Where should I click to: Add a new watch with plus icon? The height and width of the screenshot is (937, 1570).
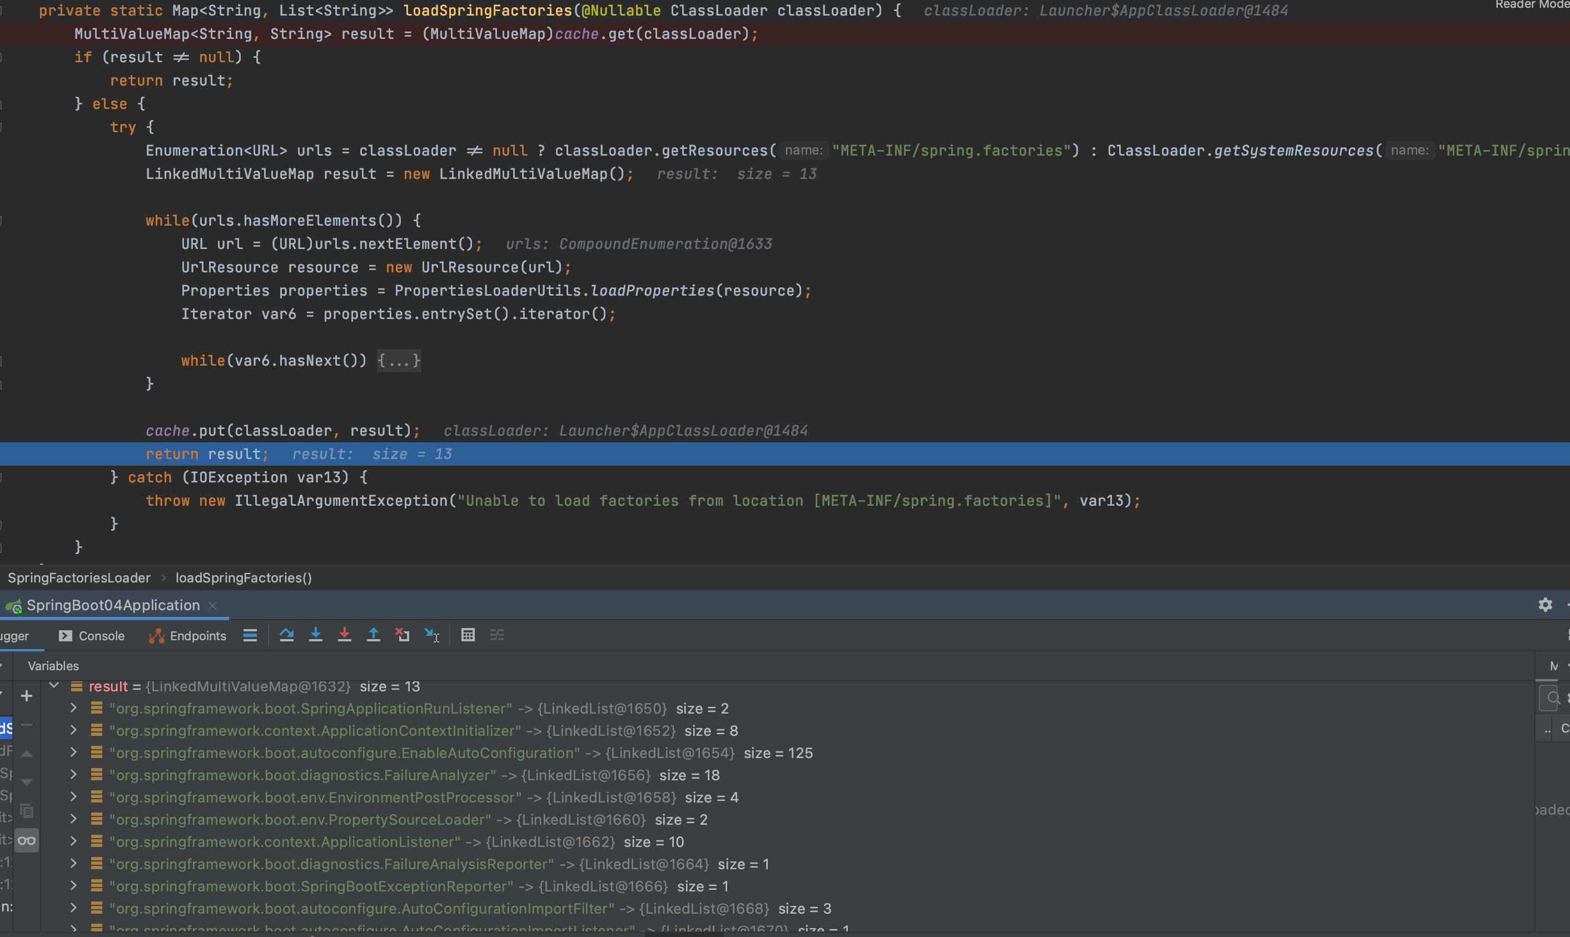pos(27,696)
